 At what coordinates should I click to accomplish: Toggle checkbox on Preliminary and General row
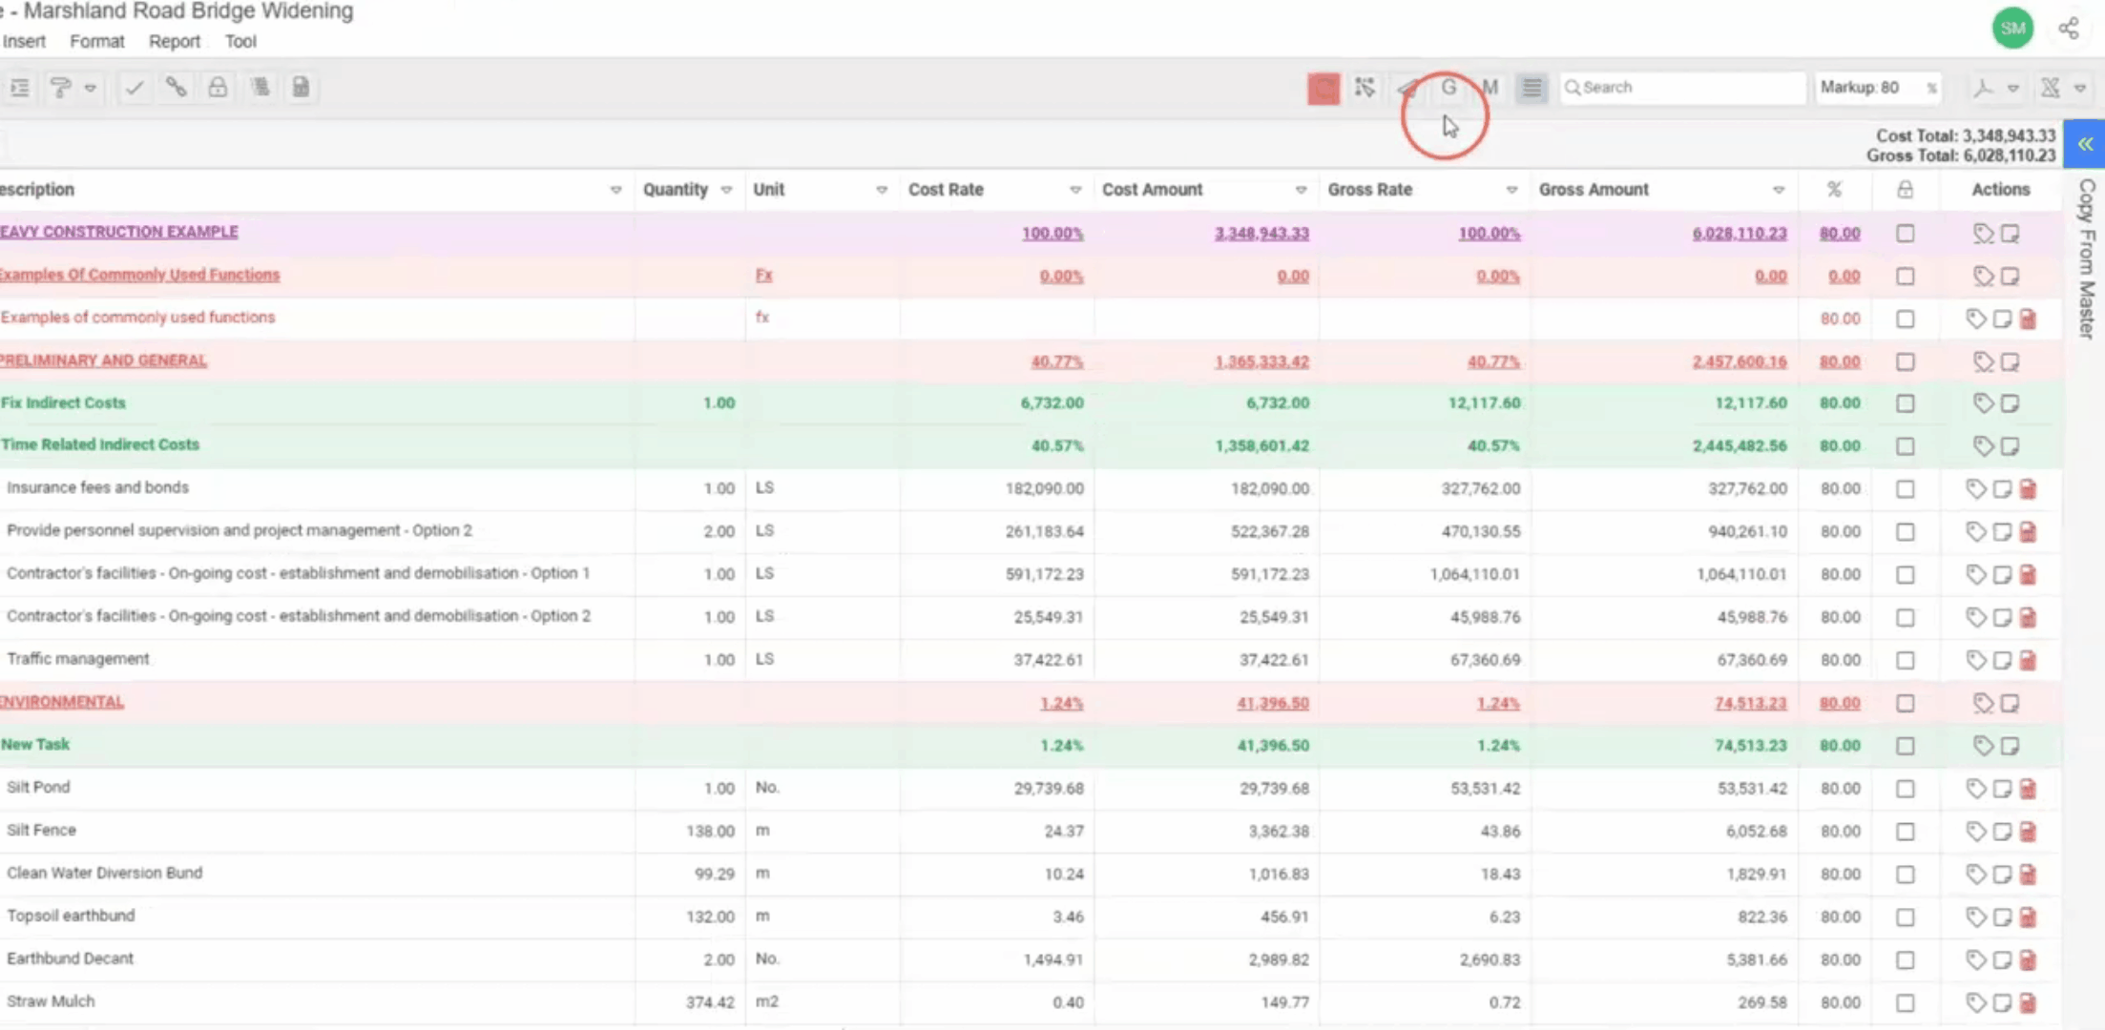coord(1905,361)
